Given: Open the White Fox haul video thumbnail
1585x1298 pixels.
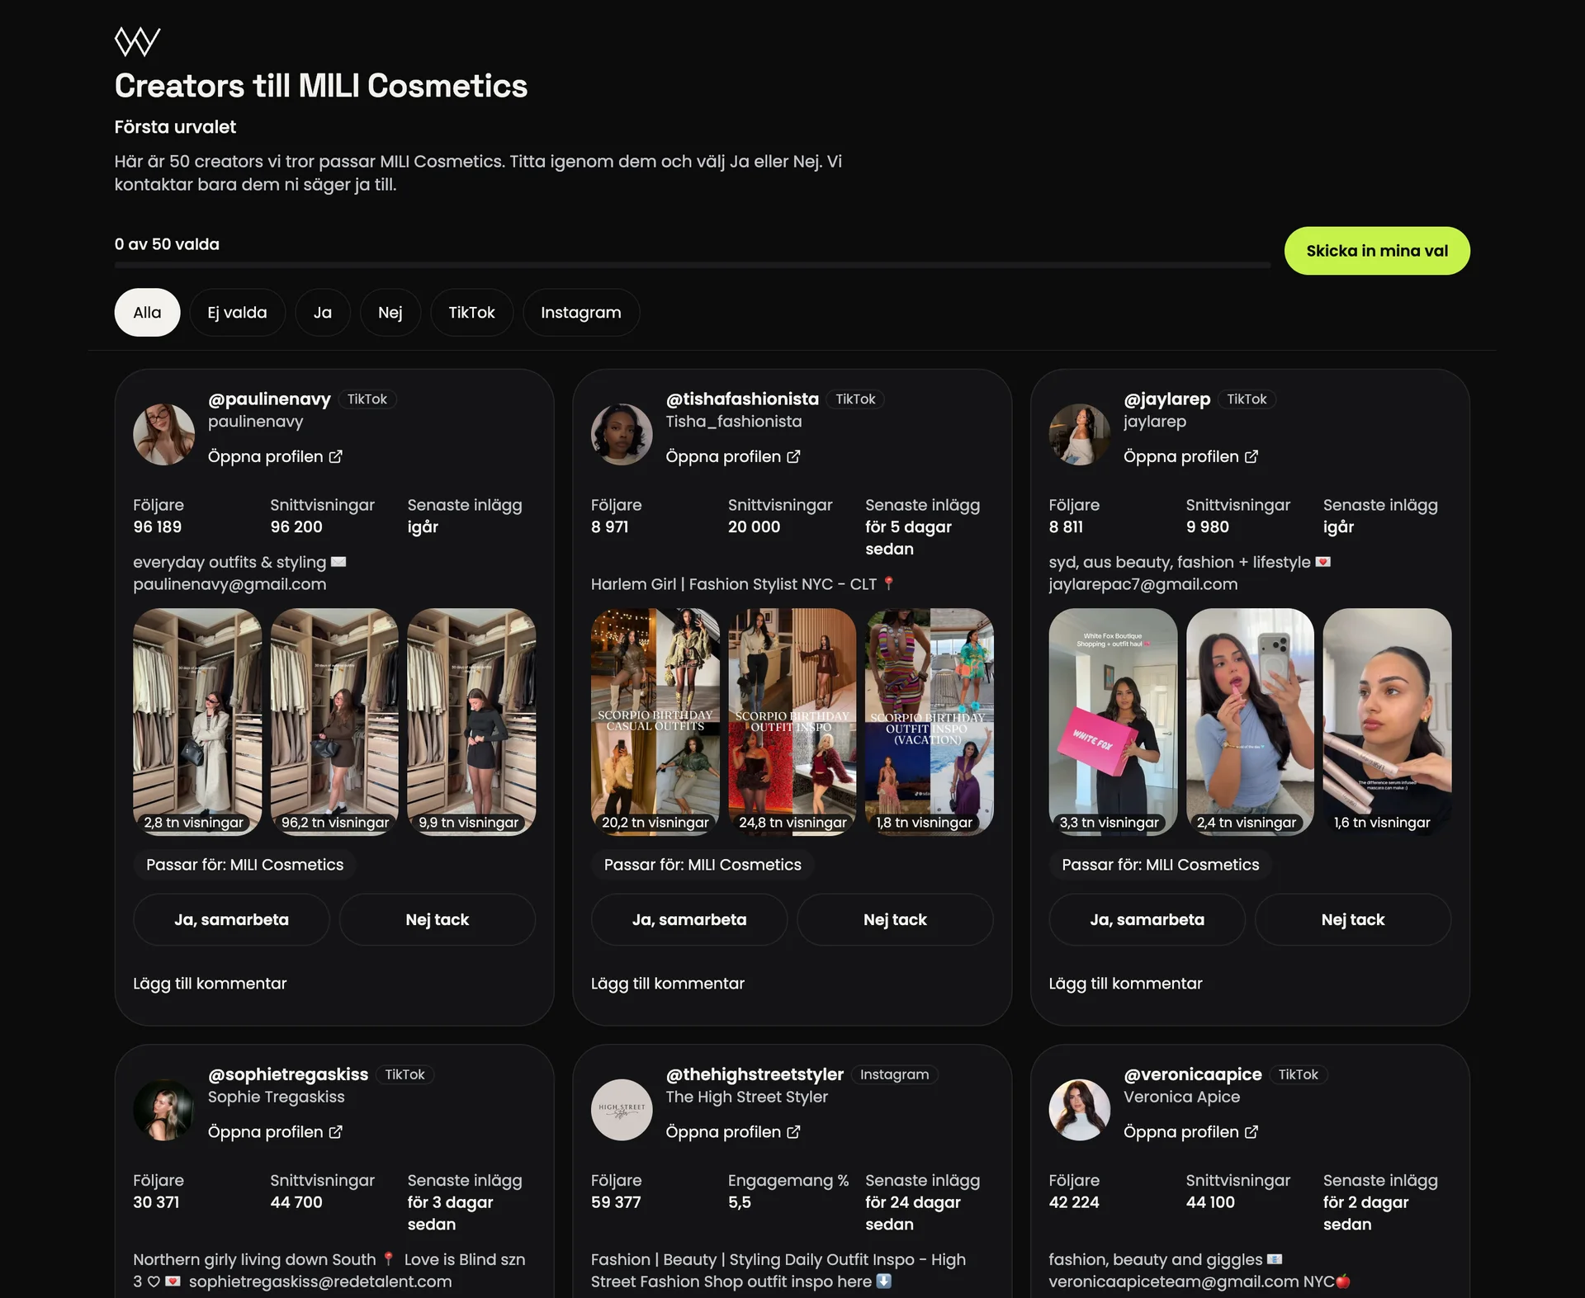Looking at the screenshot, I should pos(1113,722).
